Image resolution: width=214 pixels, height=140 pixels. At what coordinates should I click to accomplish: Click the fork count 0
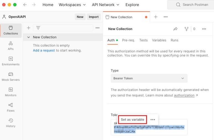coord(194,29)
